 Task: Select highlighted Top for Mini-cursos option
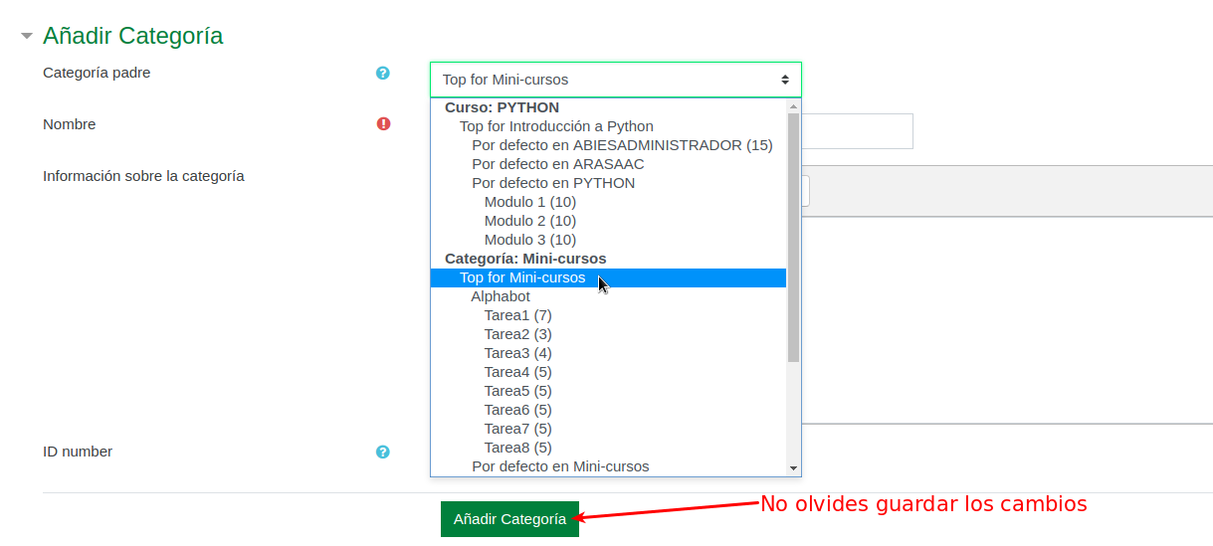[608, 277]
